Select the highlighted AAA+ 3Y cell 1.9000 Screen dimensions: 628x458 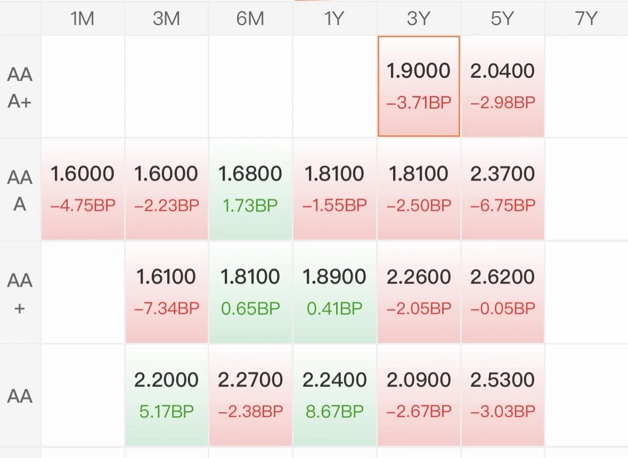click(419, 86)
